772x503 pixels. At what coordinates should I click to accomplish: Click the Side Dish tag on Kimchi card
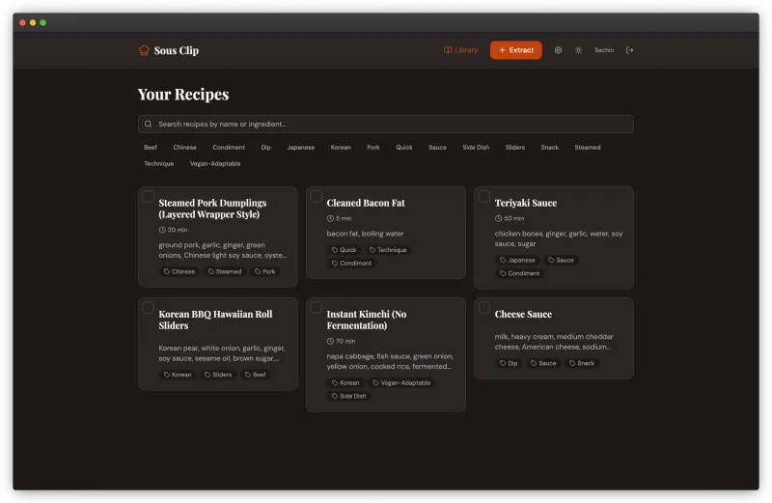coord(349,396)
